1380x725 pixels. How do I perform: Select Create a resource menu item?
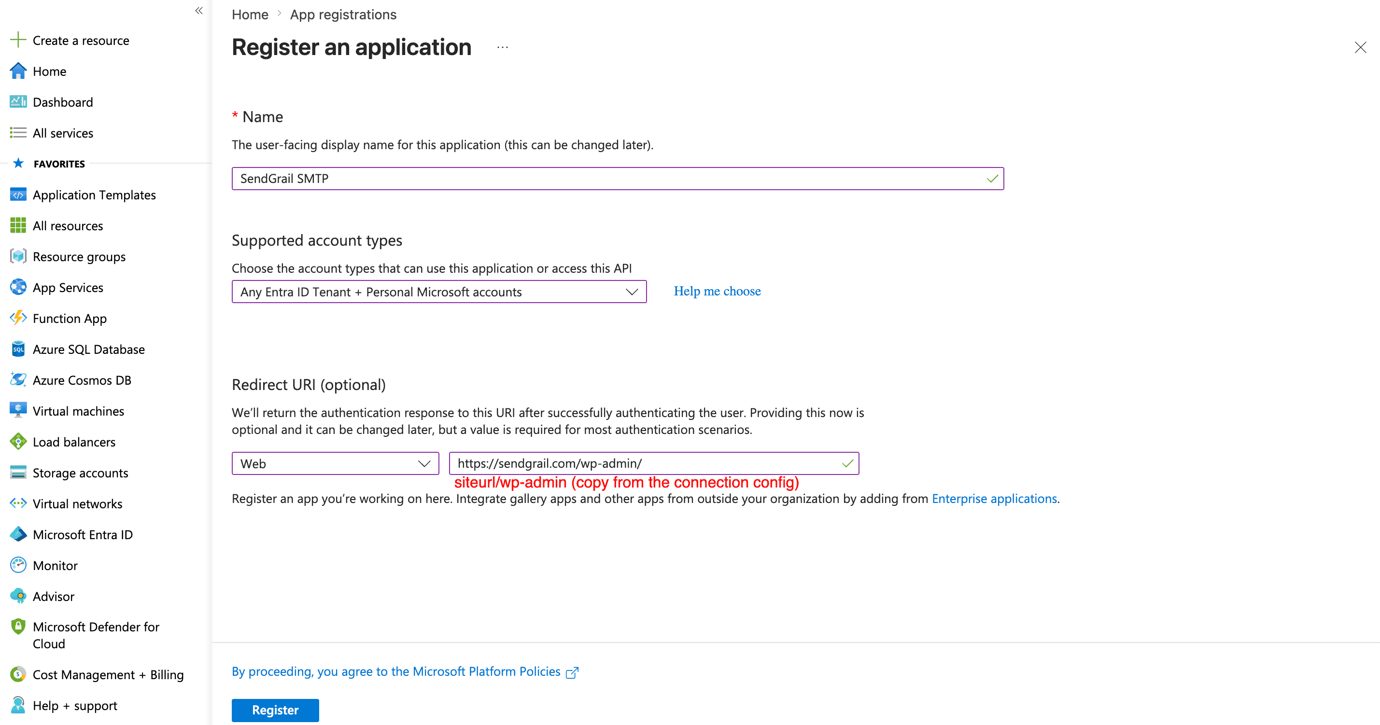click(x=81, y=40)
